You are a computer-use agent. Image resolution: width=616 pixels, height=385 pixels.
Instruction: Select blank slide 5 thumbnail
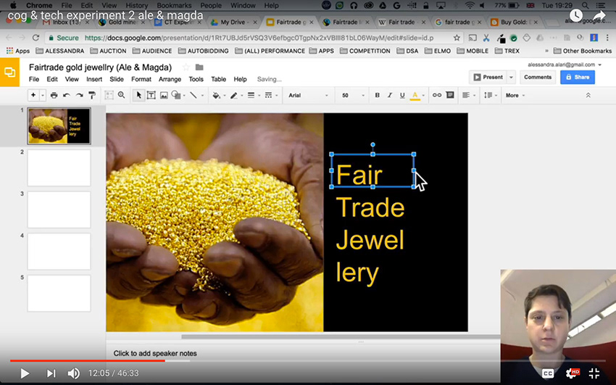pos(59,293)
